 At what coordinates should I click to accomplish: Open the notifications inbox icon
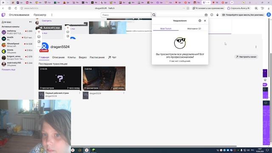pos(206,15)
